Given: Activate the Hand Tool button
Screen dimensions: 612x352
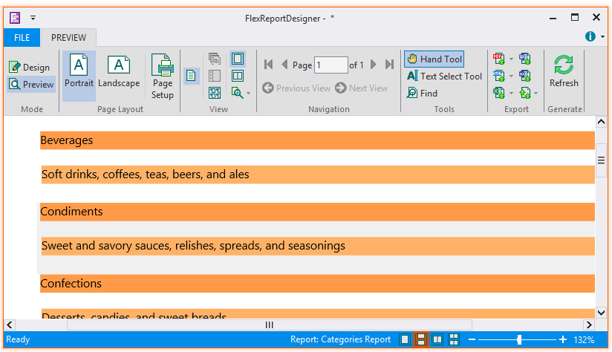Looking at the screenshot, I should pos(434,59).
